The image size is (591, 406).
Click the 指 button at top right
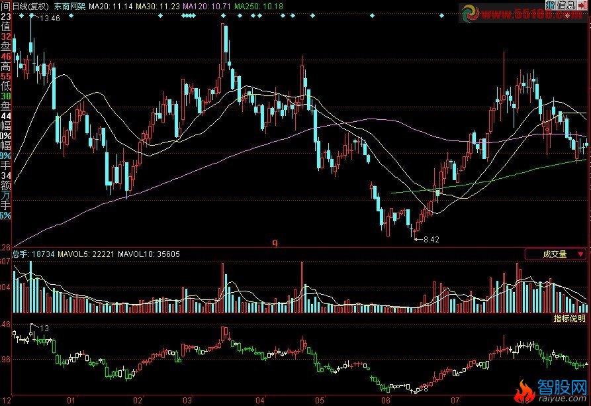[x=551, y=5]
